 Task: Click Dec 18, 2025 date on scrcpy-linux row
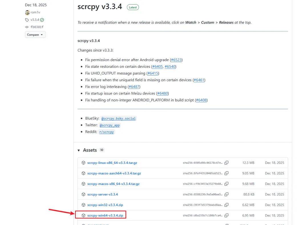(274, 163)
